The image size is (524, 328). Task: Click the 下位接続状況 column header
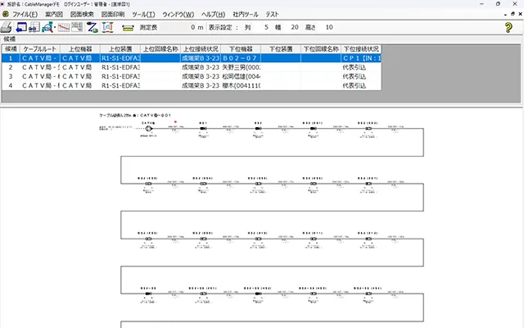[361, 49]
